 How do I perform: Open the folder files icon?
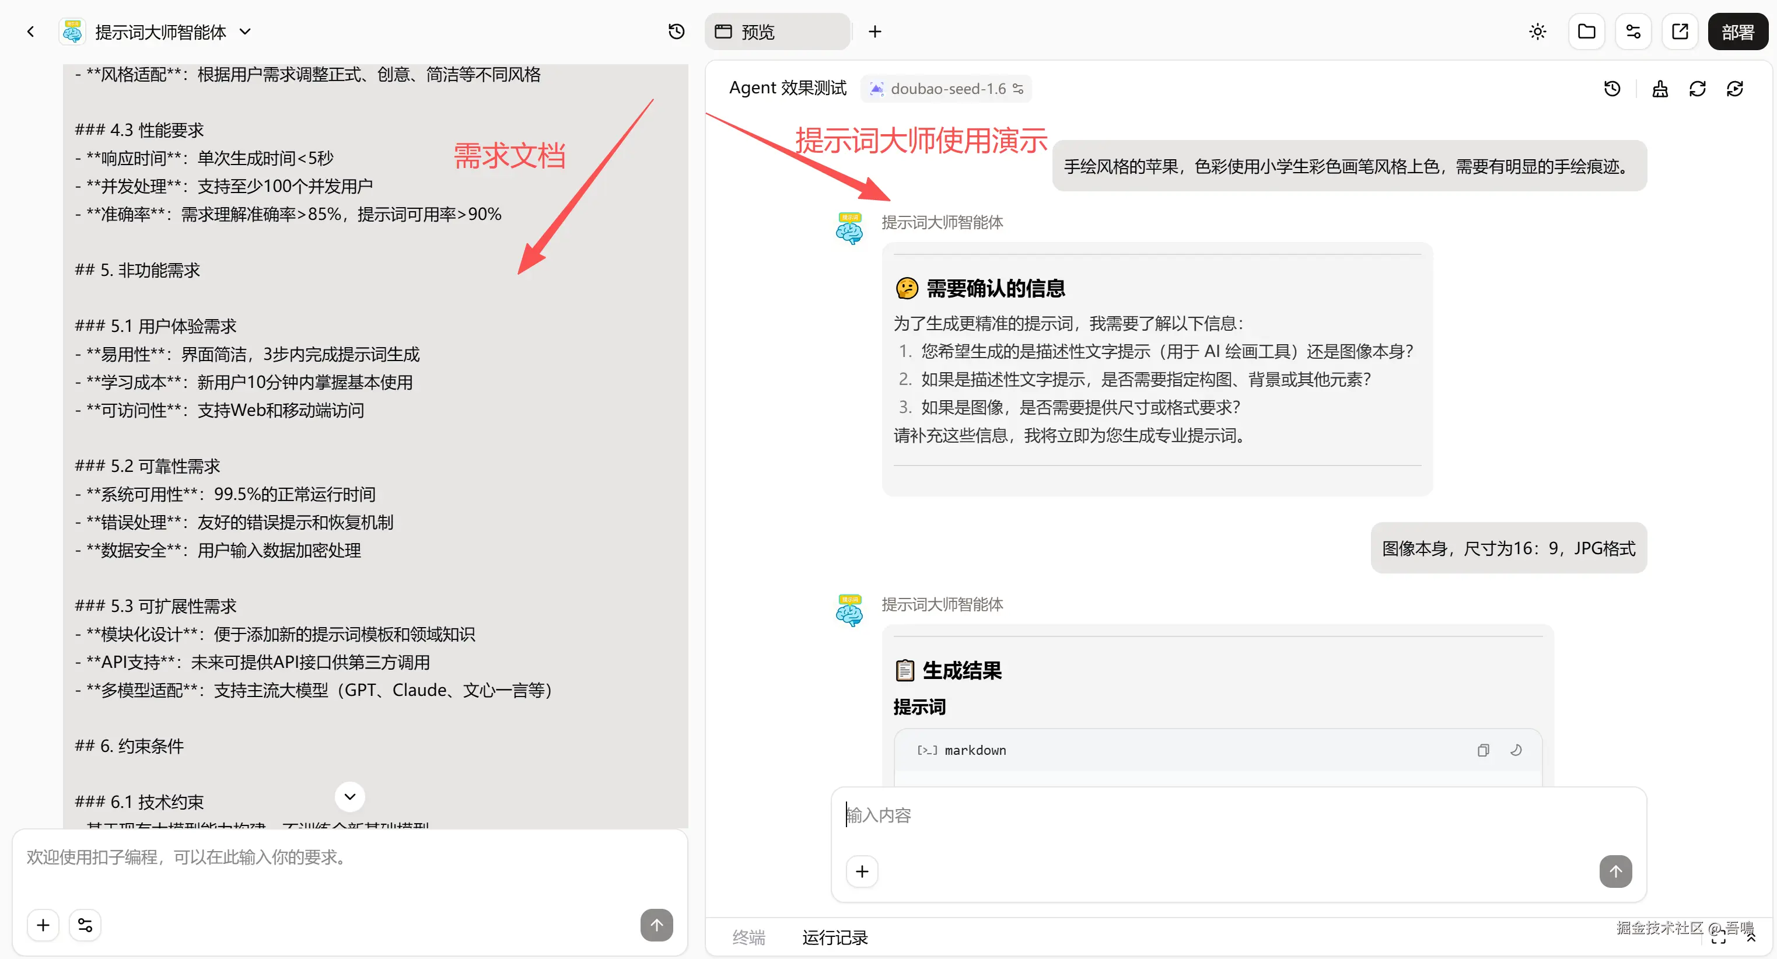(x=1586, y=32)
